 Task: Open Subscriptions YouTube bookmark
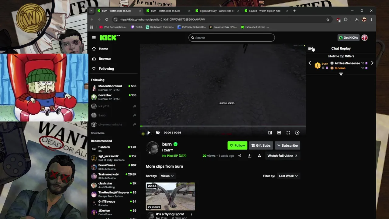[113, 27]
